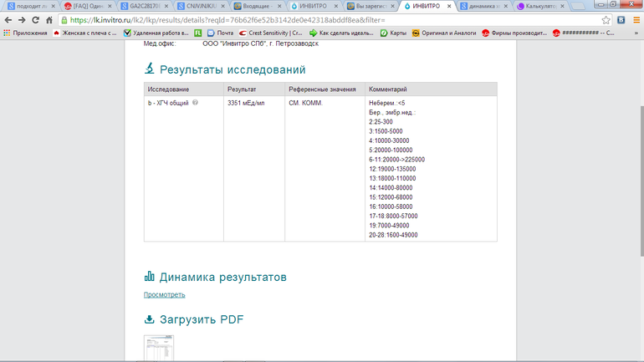The width and height of the screenshot is (644, 362).
Task: Close the Калькулятор tab
Action: 562,6
